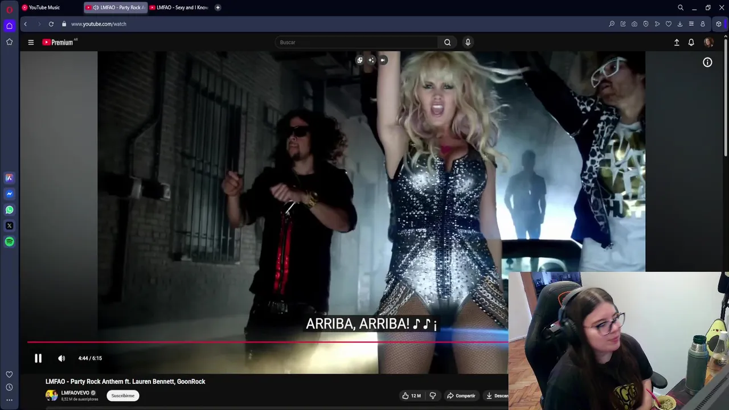729x410 pixels.
Task: Click the search magnifier button
Action: tap(448, 42)
